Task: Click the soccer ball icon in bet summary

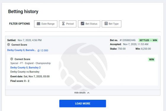Action: pos(9,45)
